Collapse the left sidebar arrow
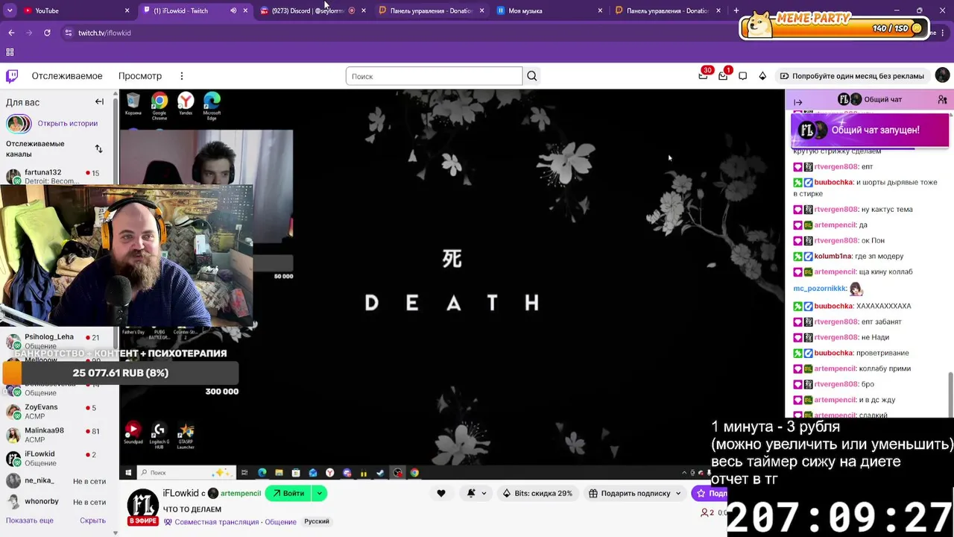954x537 pixels. 99,102
